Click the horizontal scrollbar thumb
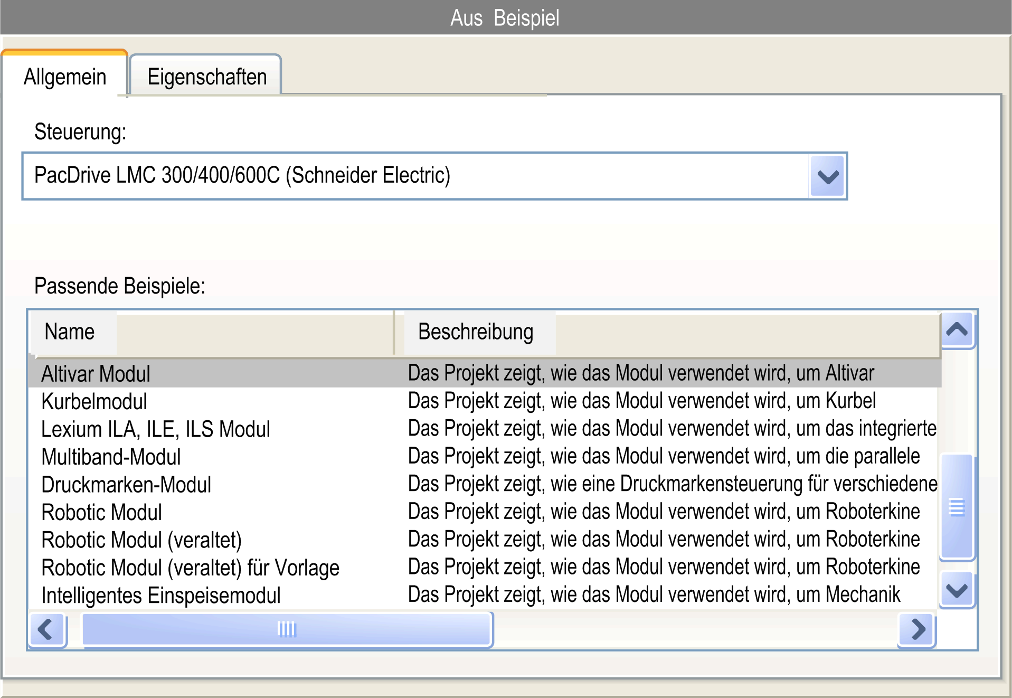 (x=288, y=629)
